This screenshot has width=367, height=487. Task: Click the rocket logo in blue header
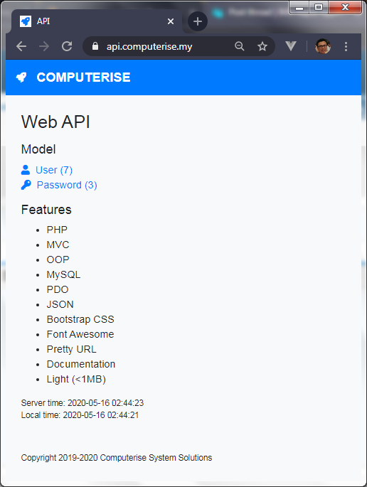tap(21, 77)
